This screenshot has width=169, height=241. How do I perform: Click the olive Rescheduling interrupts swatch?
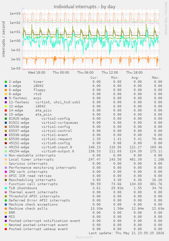tap(6, 180)
